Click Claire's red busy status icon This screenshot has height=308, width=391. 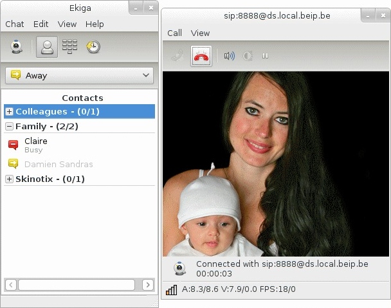coord(14,145)
